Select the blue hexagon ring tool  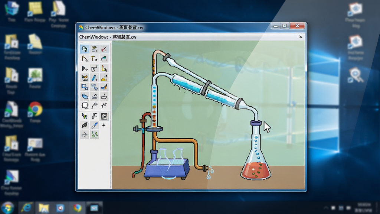point(85,96)
